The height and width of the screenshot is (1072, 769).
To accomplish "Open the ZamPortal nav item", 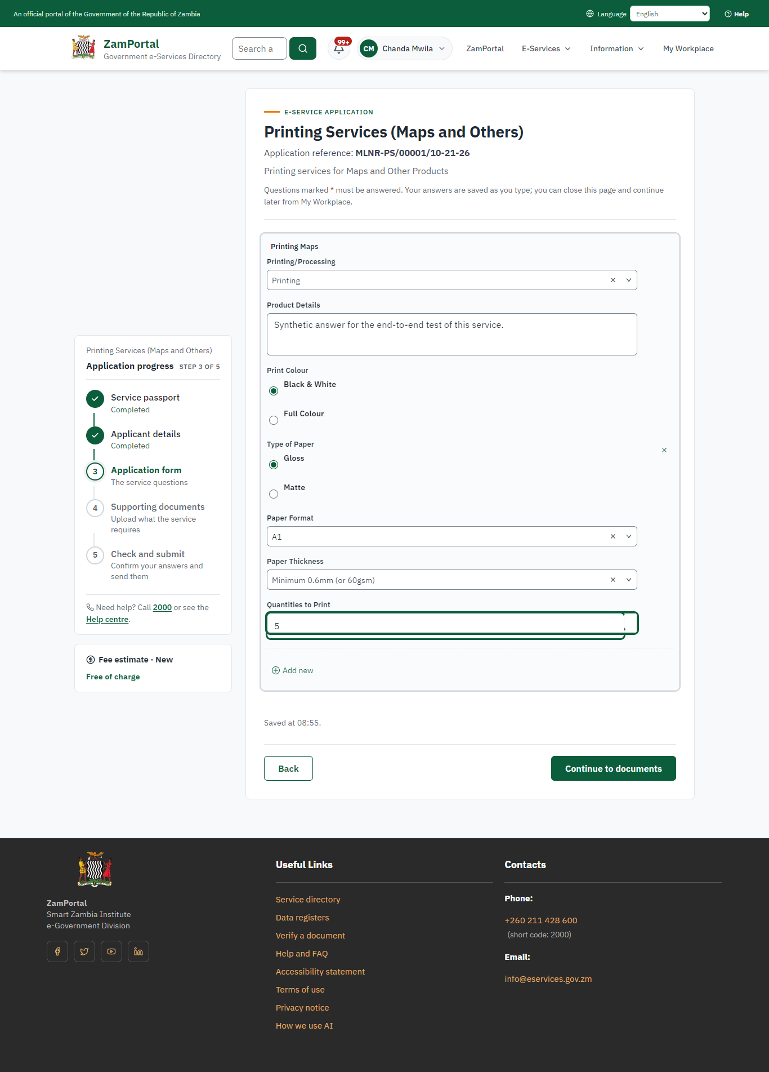I will pos(485,48).
